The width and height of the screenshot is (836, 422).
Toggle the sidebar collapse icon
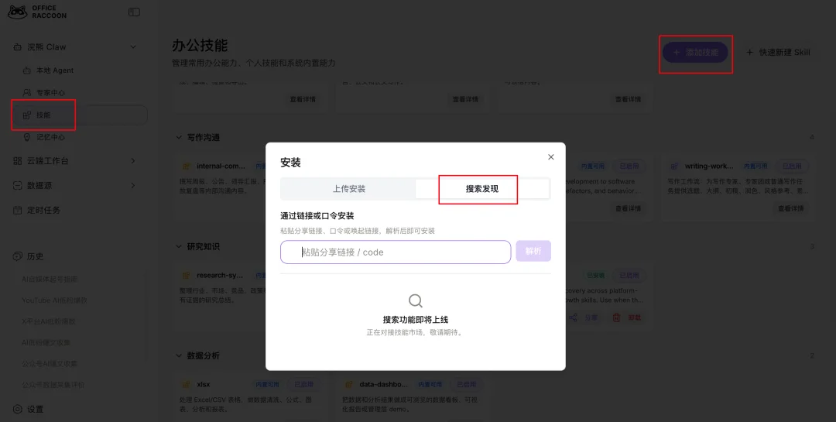tap(135, 12)
